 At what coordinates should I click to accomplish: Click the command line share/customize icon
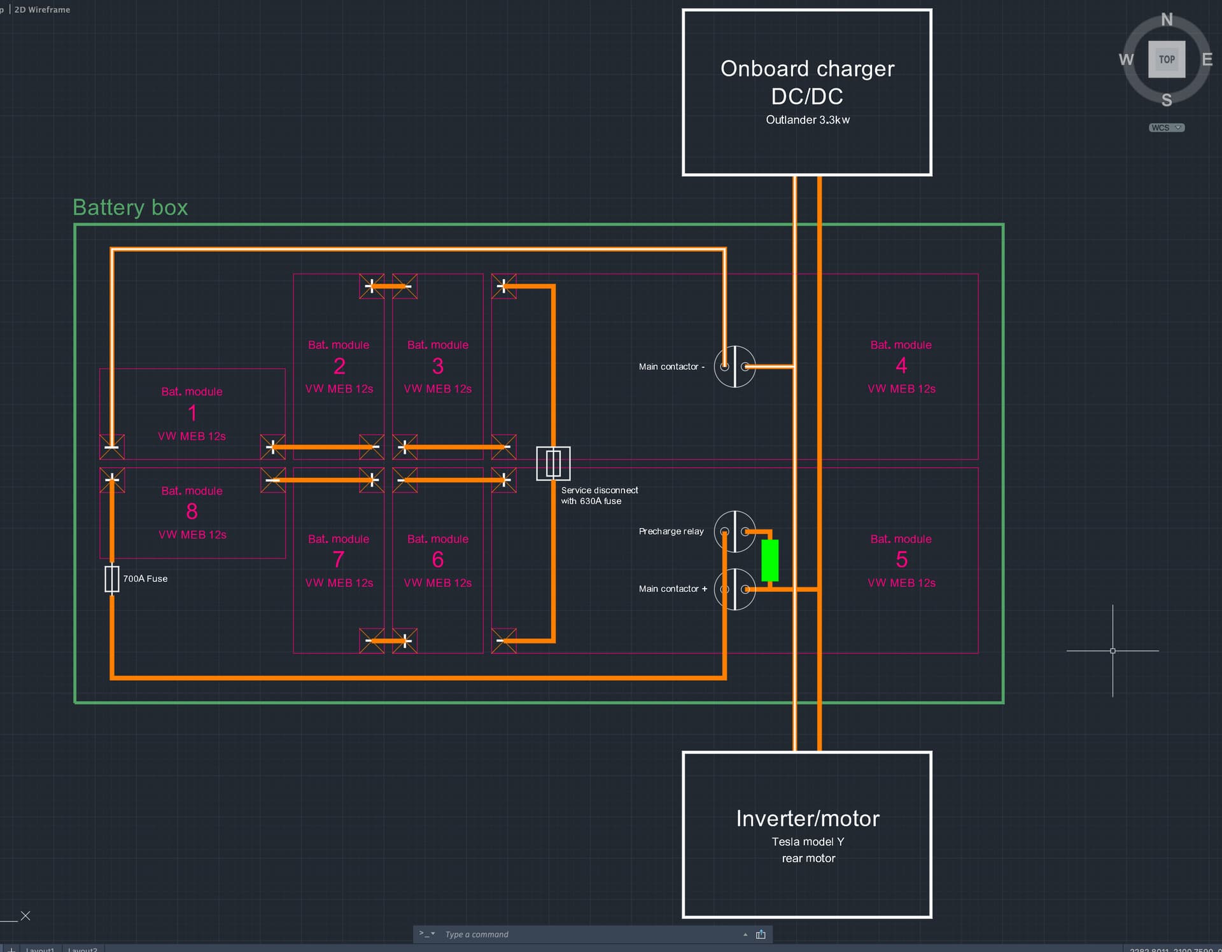pyautogui.click(x=761, y=934)
